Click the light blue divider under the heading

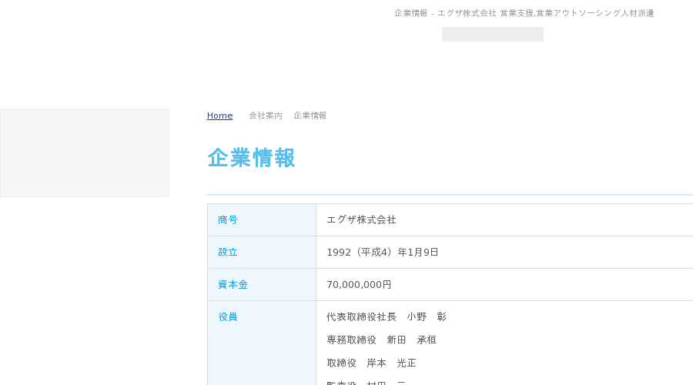click(x=450, y=195)
